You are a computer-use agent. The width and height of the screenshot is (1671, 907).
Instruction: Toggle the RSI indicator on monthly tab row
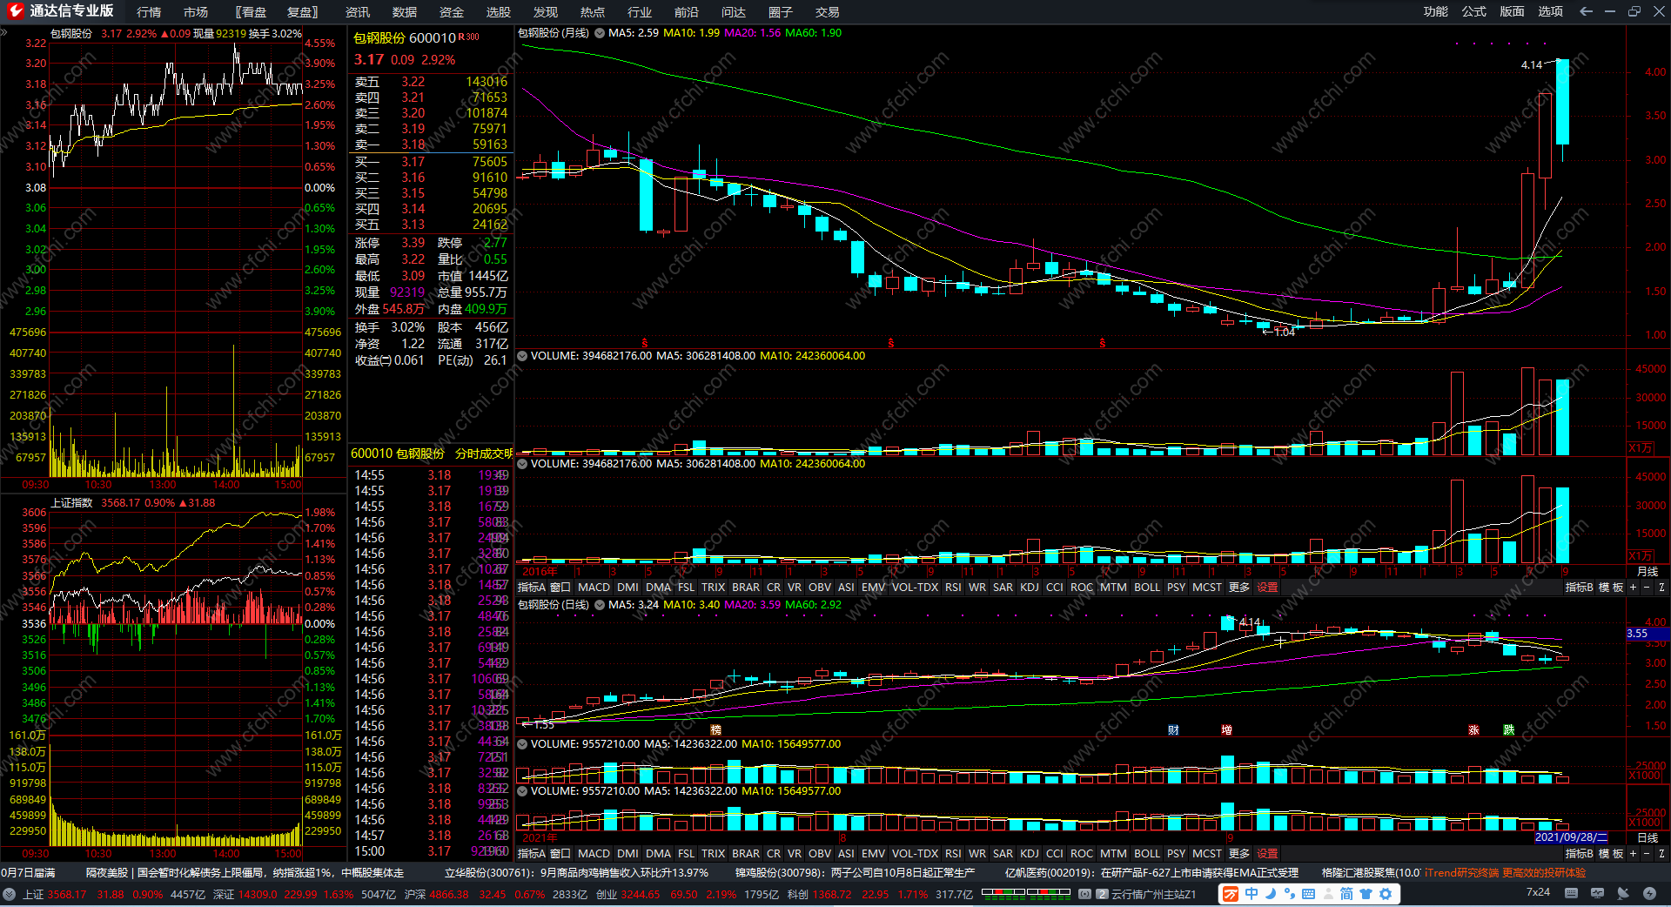click(x=953, y=588)
